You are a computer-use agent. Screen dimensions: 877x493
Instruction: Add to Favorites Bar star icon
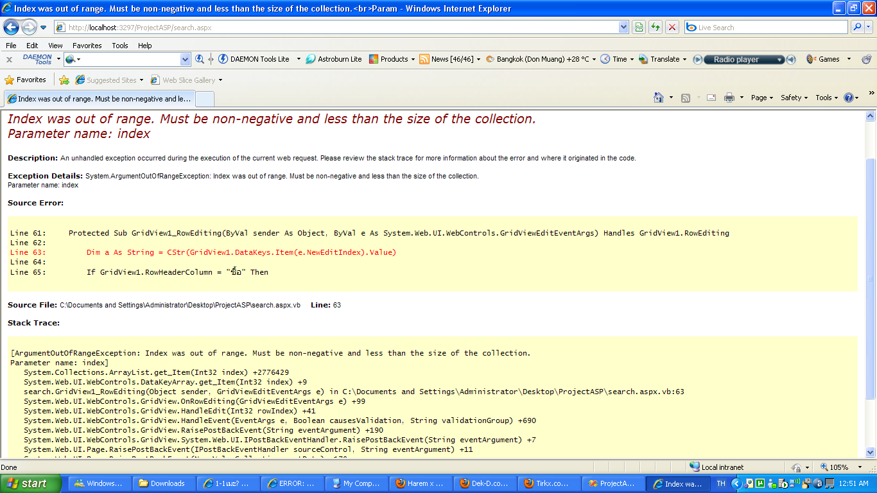coord(64,80)
